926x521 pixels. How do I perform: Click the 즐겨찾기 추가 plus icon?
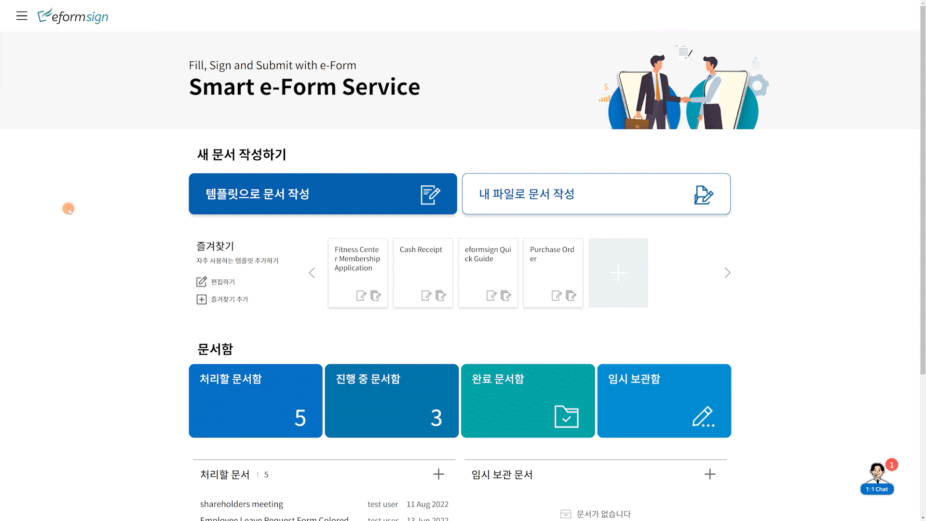(202, 300)
